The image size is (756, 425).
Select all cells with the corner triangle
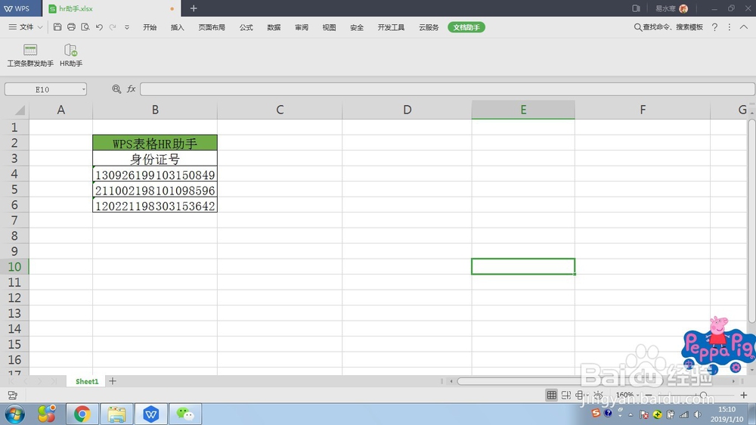20,110
